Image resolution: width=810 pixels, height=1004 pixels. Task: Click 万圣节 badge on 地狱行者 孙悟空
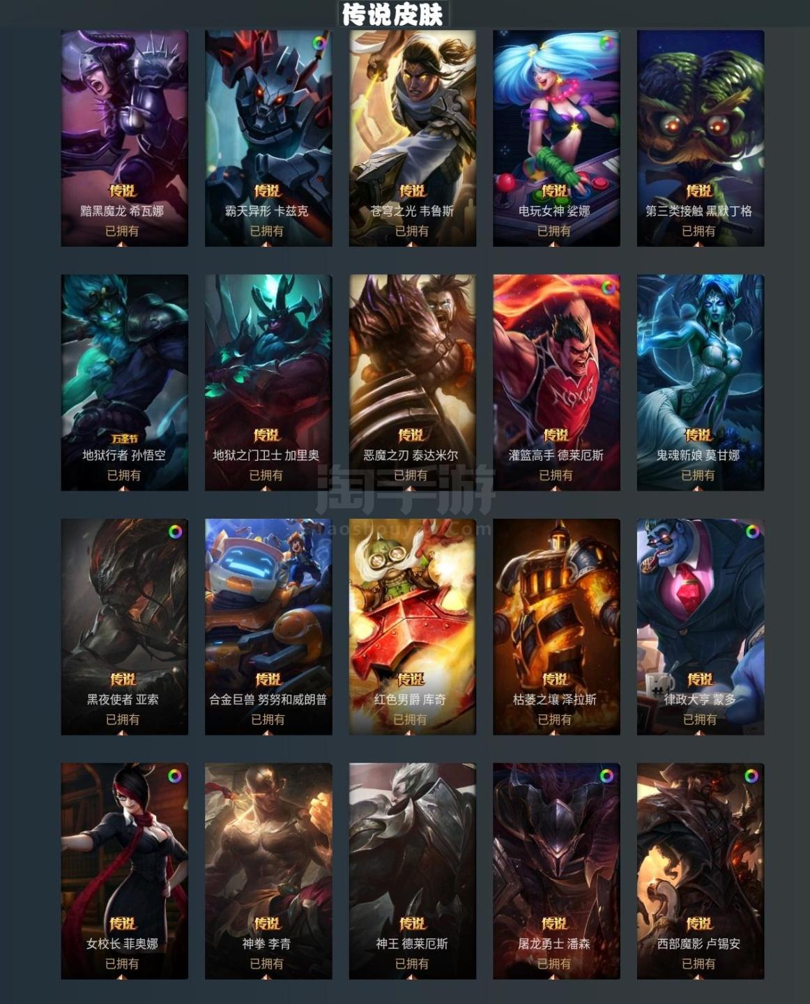124,438
